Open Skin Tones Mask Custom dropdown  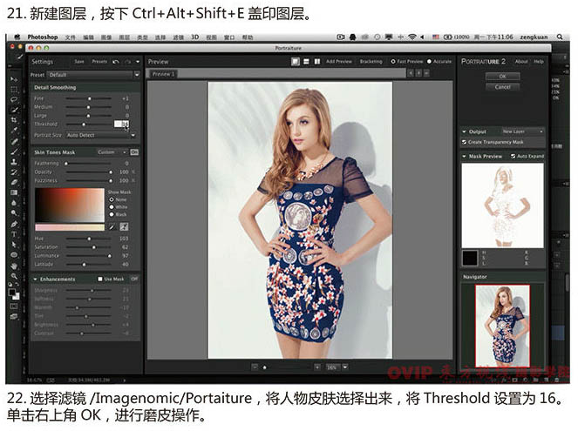[112, 152]
